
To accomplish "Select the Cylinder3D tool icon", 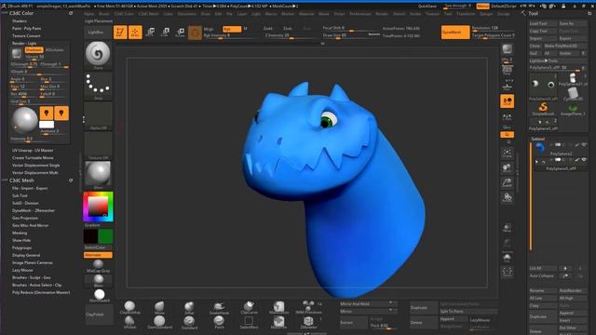I will pyautogui.click(x=573, y=93).
